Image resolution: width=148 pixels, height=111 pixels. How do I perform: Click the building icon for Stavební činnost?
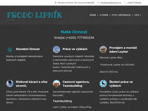(10, 49)
